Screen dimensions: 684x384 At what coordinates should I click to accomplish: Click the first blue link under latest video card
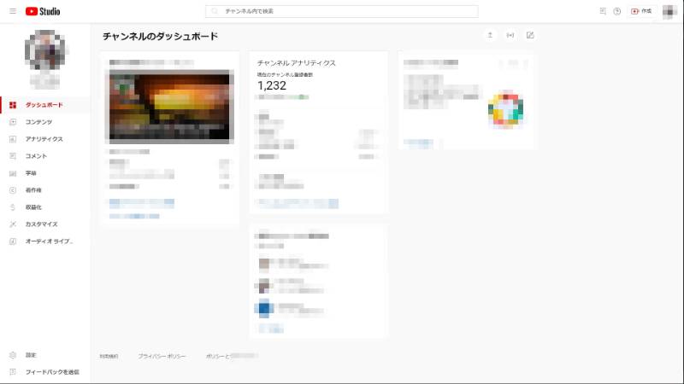tap(141, 202)
